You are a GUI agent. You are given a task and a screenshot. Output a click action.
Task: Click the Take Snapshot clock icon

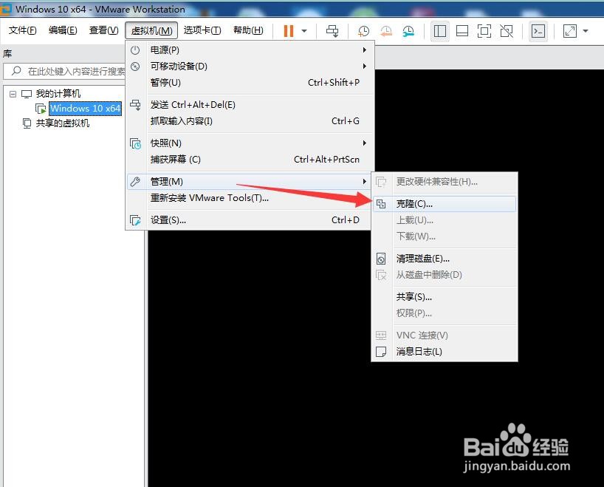(362, 31)
